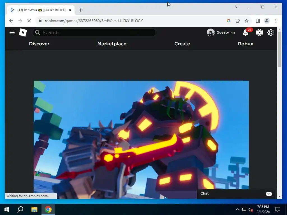The width and height of the screenshot is (287, 215).
Task: Expand the Chat panel header
Action: click(236, 194)
